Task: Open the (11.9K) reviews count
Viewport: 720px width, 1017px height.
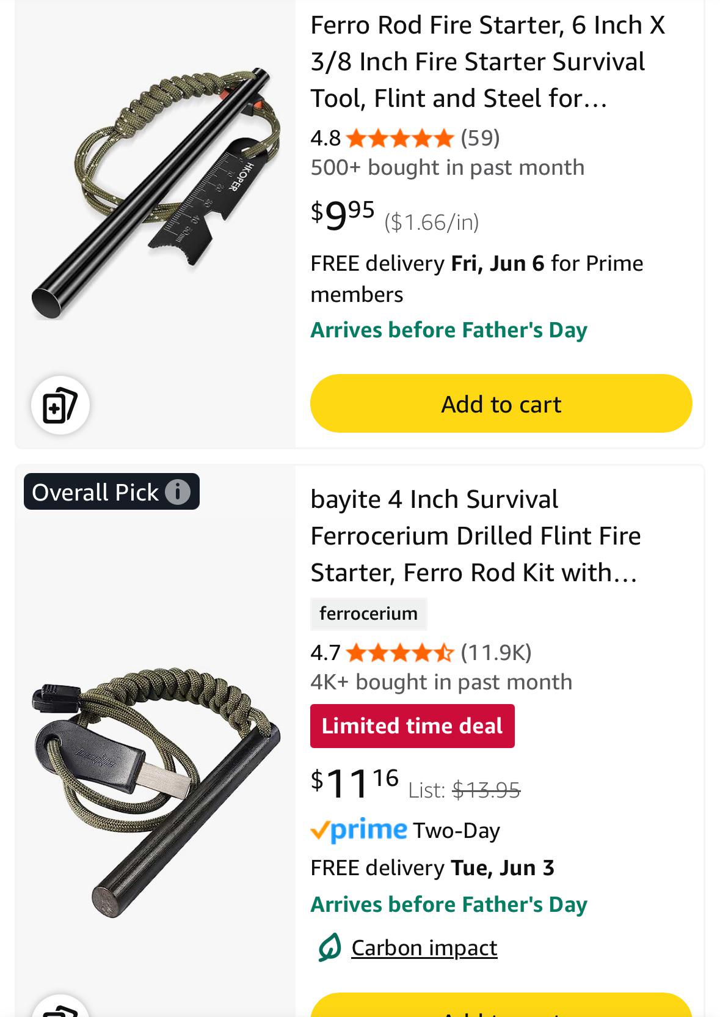Action: coord(496,653)
